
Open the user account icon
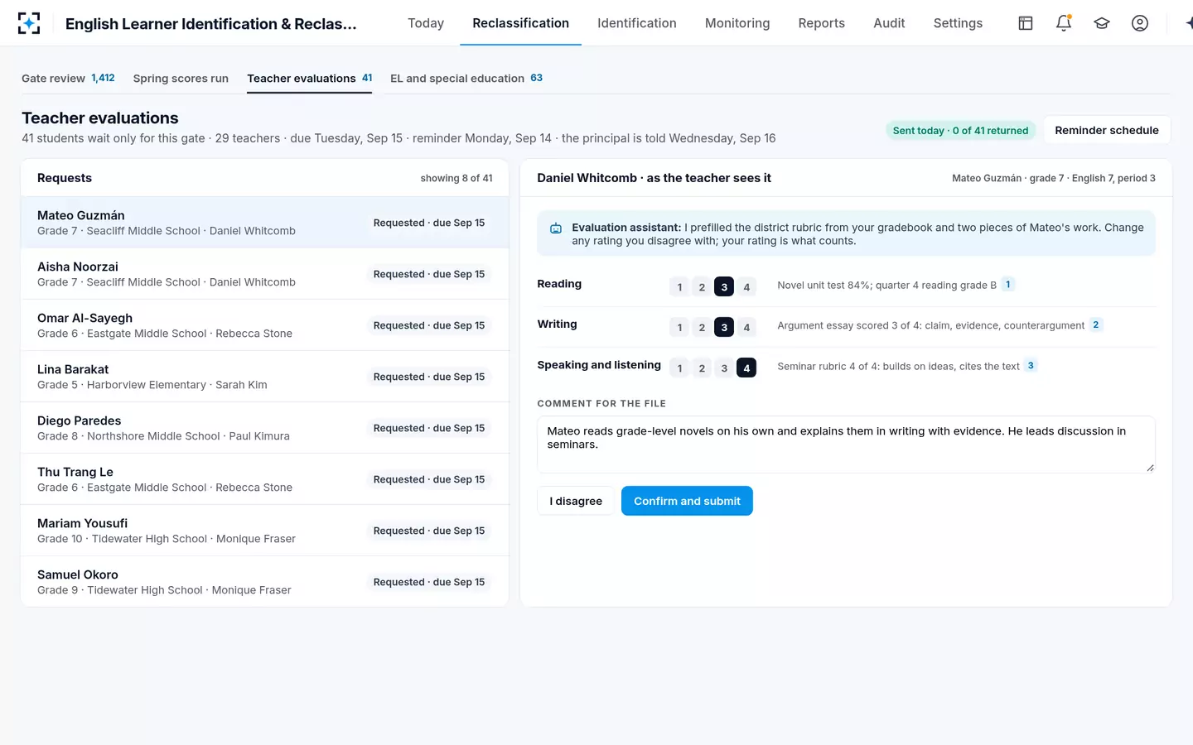pos(1140,23)
